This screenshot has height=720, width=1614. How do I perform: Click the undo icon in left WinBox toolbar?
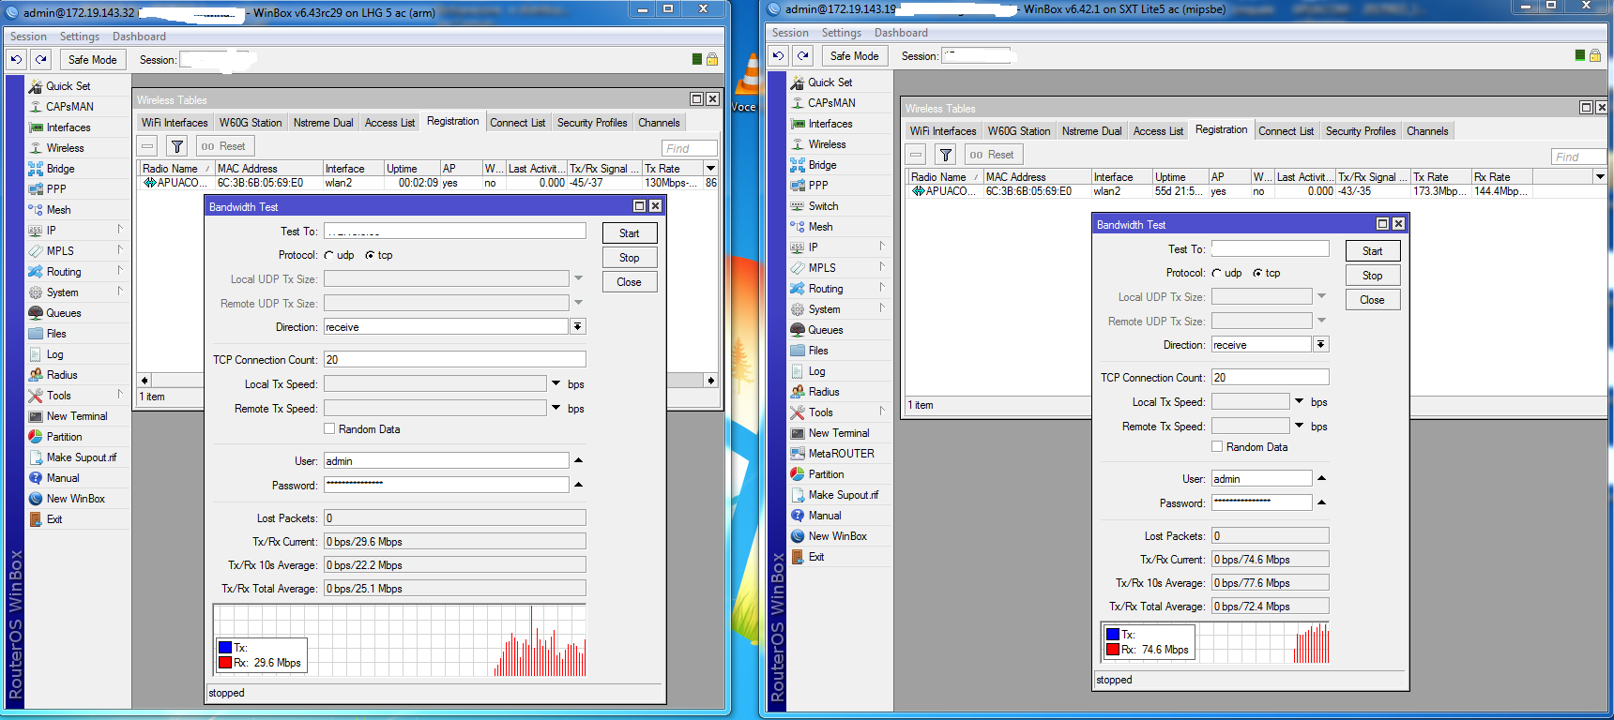click(16, 59)
